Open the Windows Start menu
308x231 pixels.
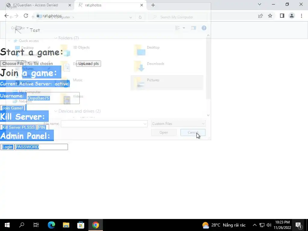point(7,225)
